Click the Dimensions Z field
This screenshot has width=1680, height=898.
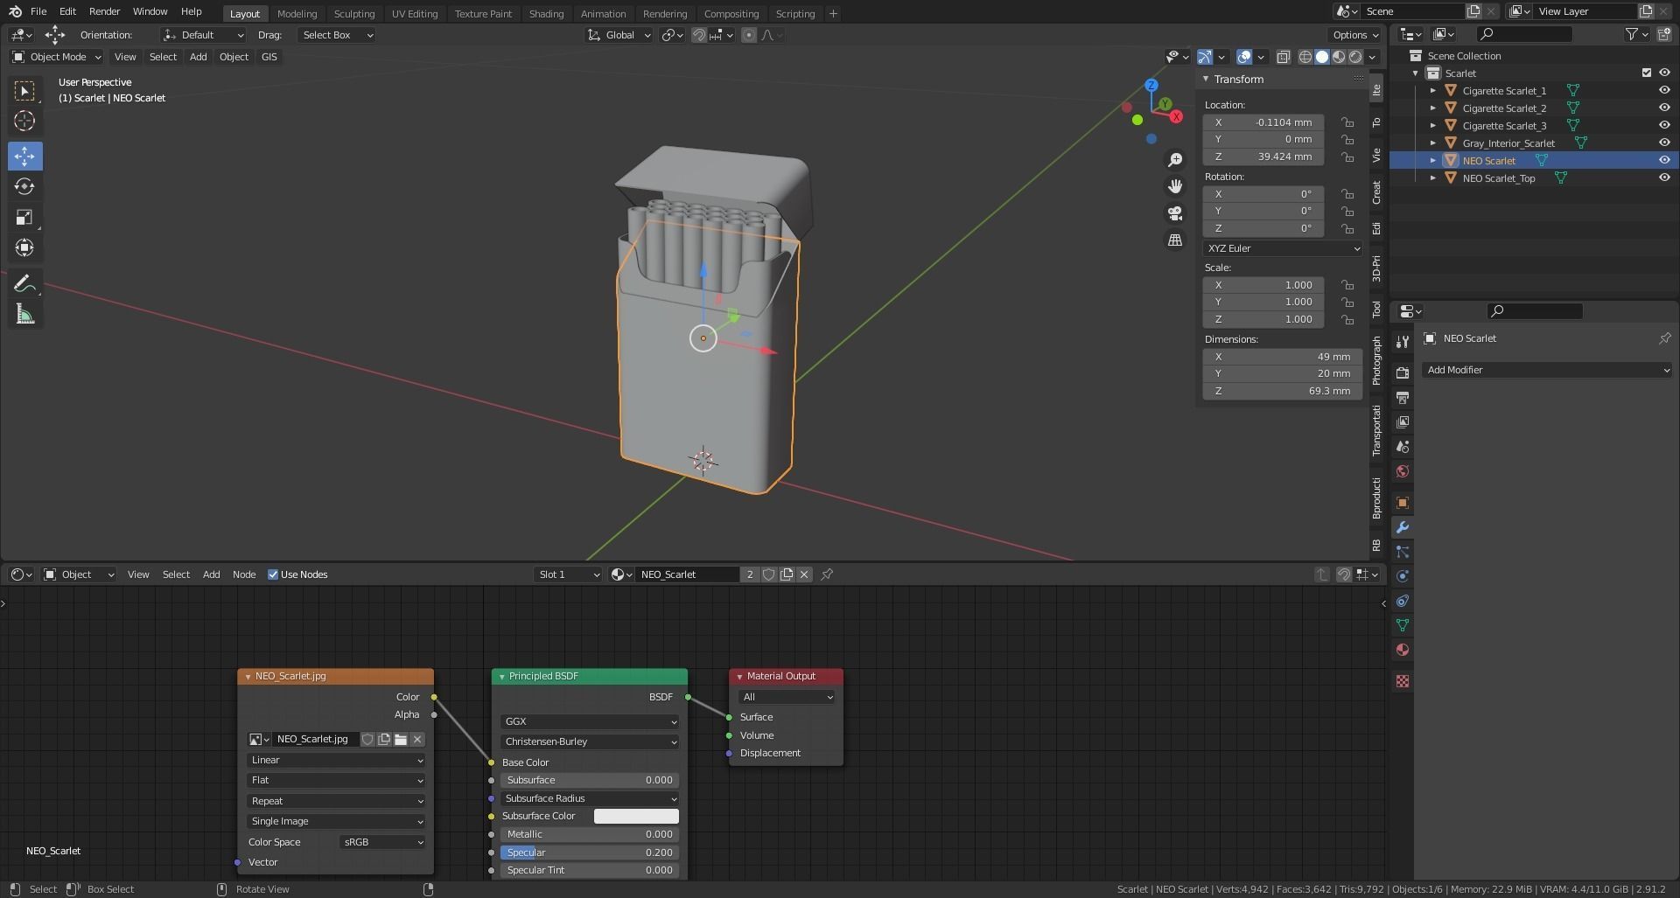[1283, 392]
